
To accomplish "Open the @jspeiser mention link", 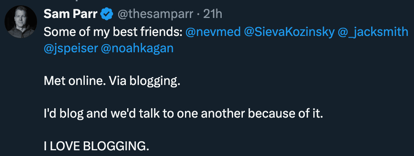I will pyautogui.click(x=71, y=49).
